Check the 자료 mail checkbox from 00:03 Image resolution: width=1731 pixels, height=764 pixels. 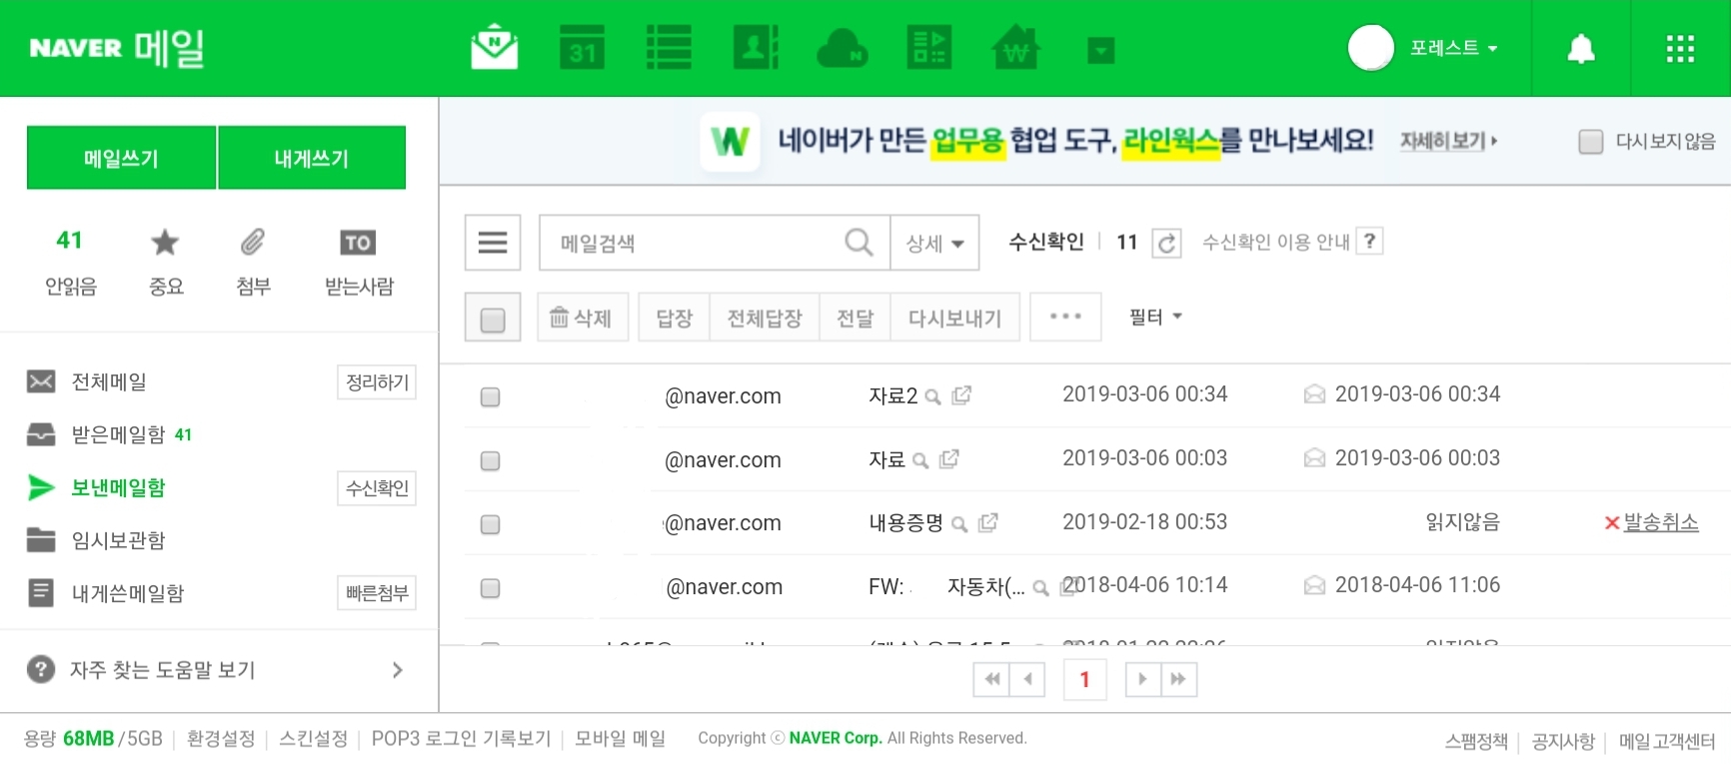pos(490,460)
